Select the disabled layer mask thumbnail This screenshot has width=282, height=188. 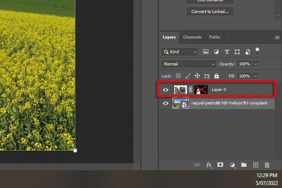pyautogui.click(x=201, y=90)
